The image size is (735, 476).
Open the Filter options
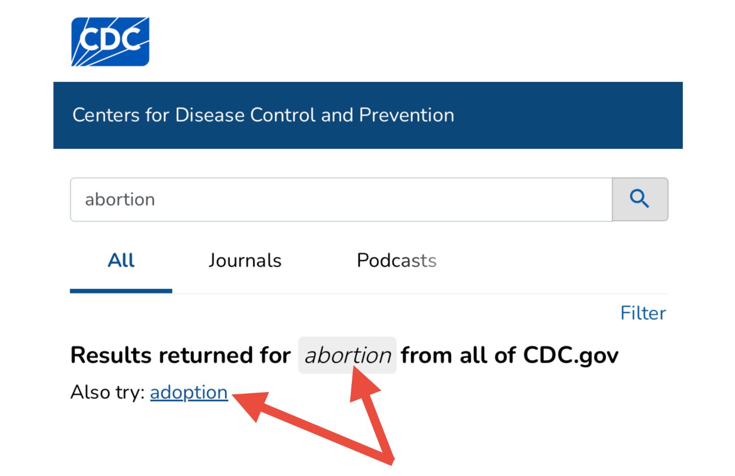(x=643, y=313)
